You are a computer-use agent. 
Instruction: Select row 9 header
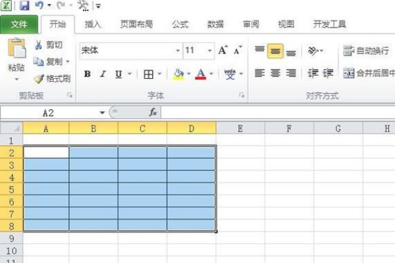11,238
